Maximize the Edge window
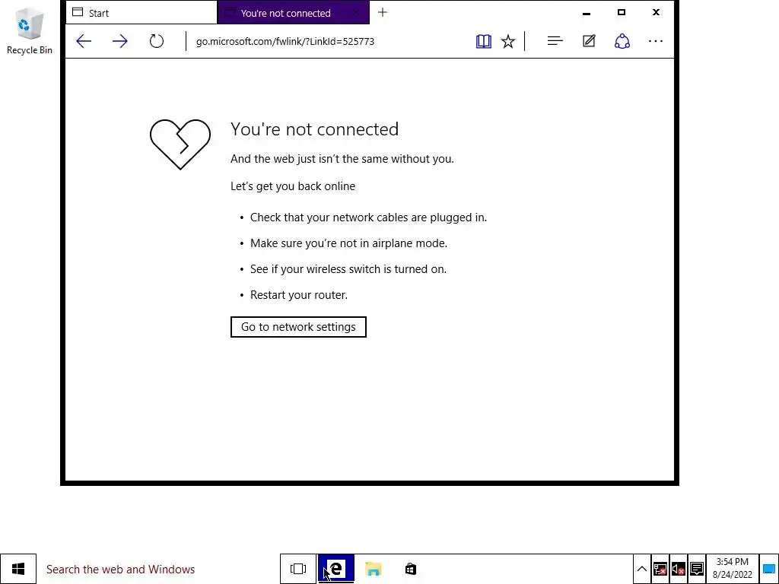Screen dimensions: 779x584 tap(621, 12)
